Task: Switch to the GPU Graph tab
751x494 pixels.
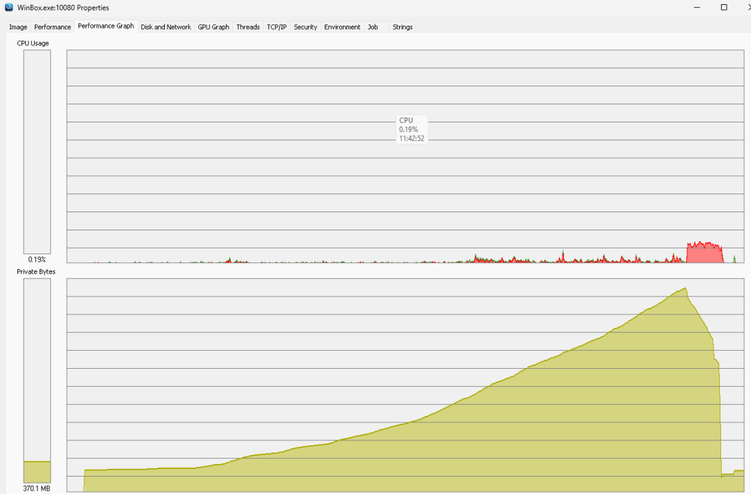Action: (213, 27)
